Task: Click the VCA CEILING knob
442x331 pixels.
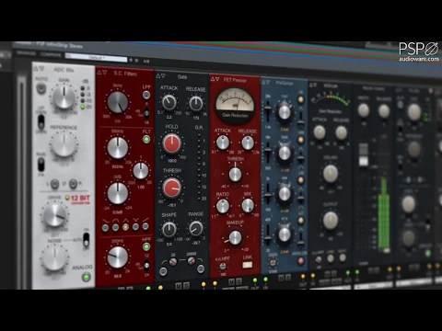Action: (331, 174)
